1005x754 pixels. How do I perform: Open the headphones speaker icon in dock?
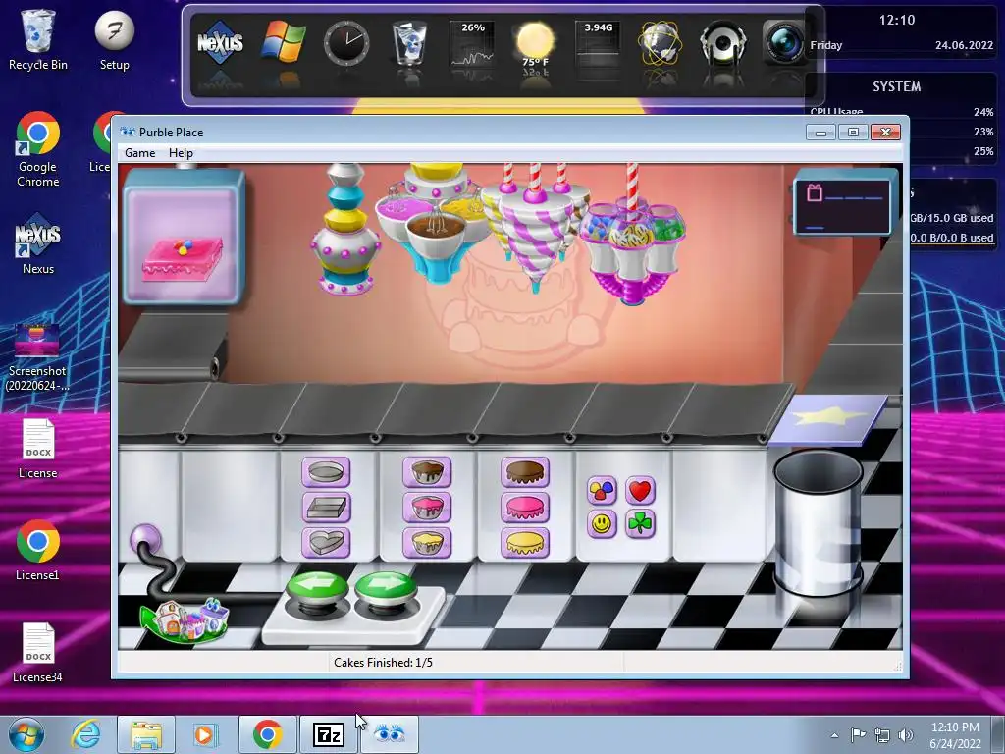[x=723, y=43]
